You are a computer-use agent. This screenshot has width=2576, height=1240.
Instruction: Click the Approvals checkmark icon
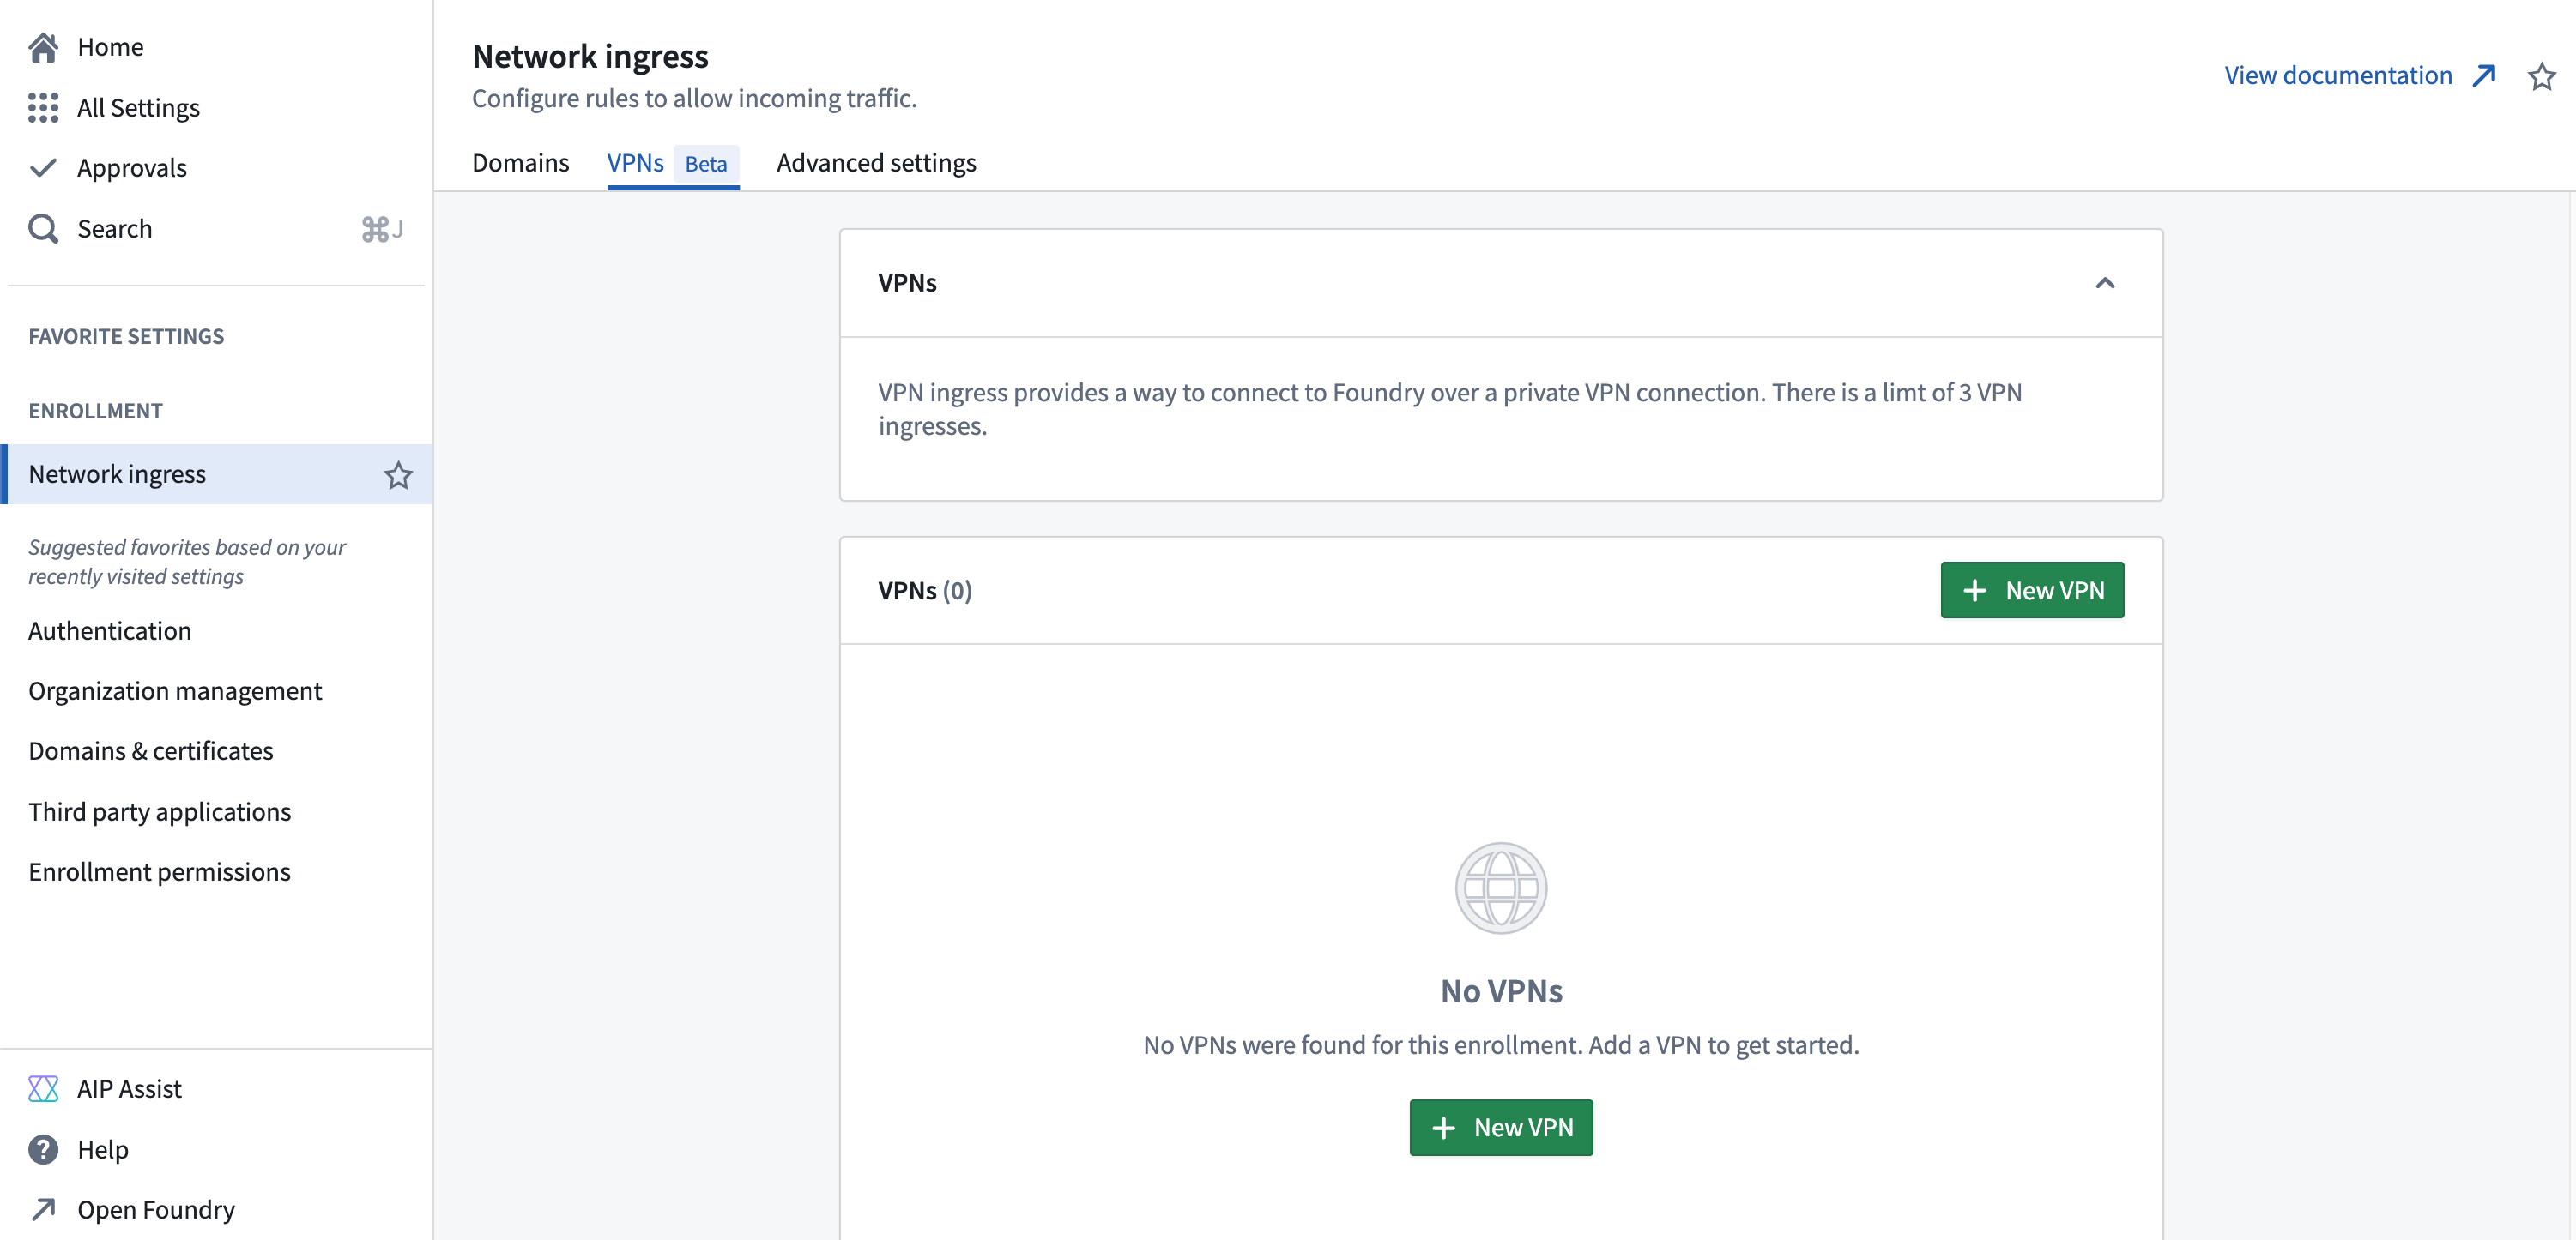[43, 167]
